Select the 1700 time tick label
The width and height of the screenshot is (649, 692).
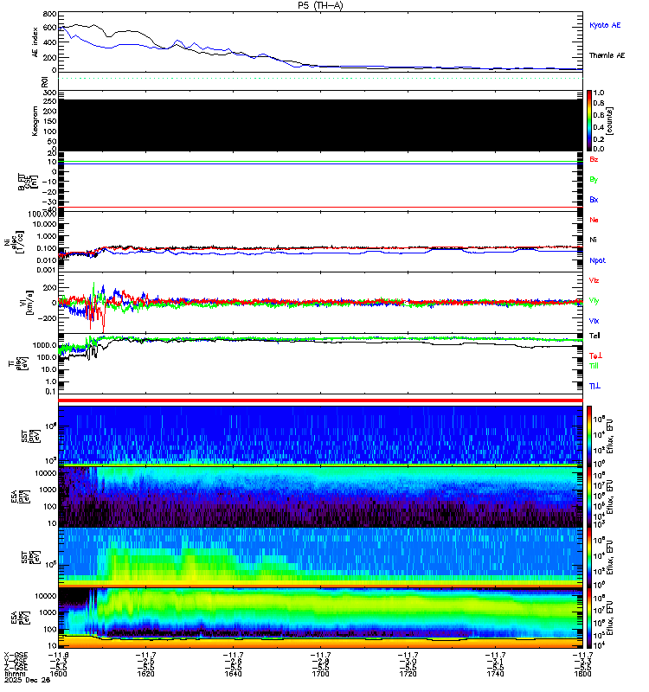[x=320, y=674]
